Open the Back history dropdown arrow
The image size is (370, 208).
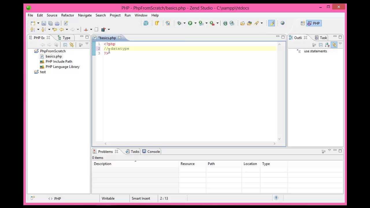tap(67, 29)
